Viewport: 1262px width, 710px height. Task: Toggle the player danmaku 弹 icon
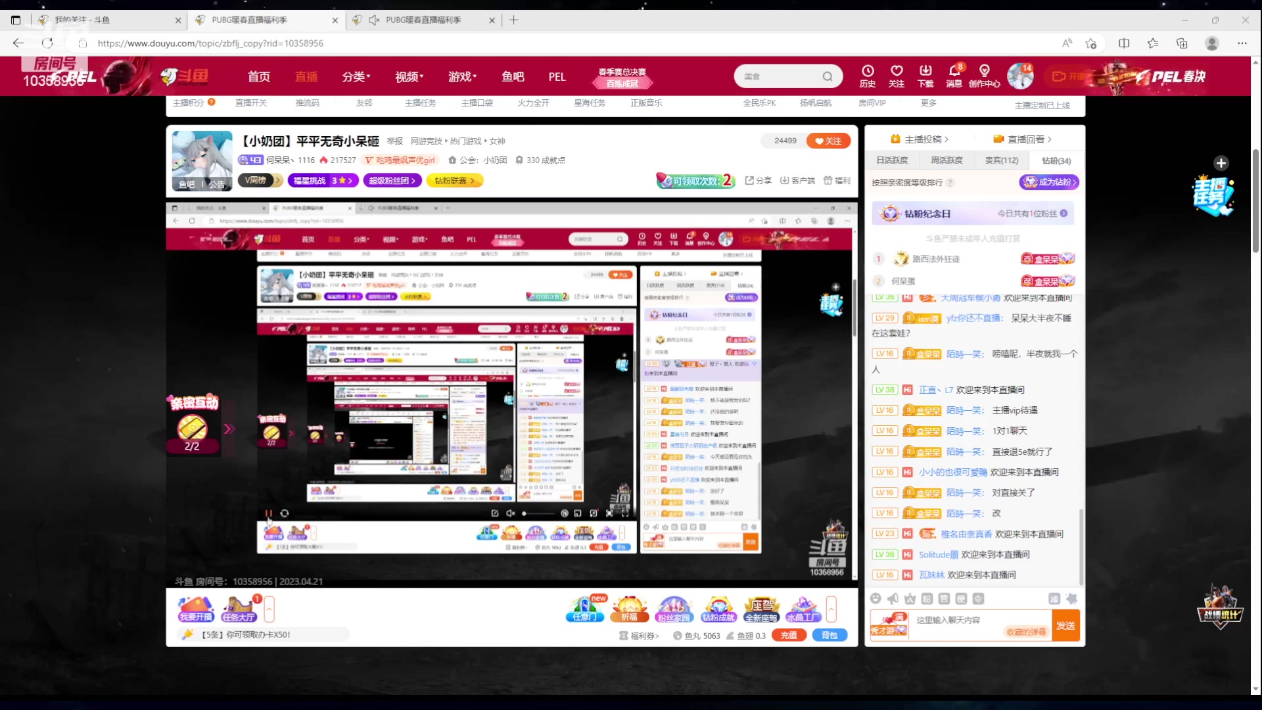[565, 513]
